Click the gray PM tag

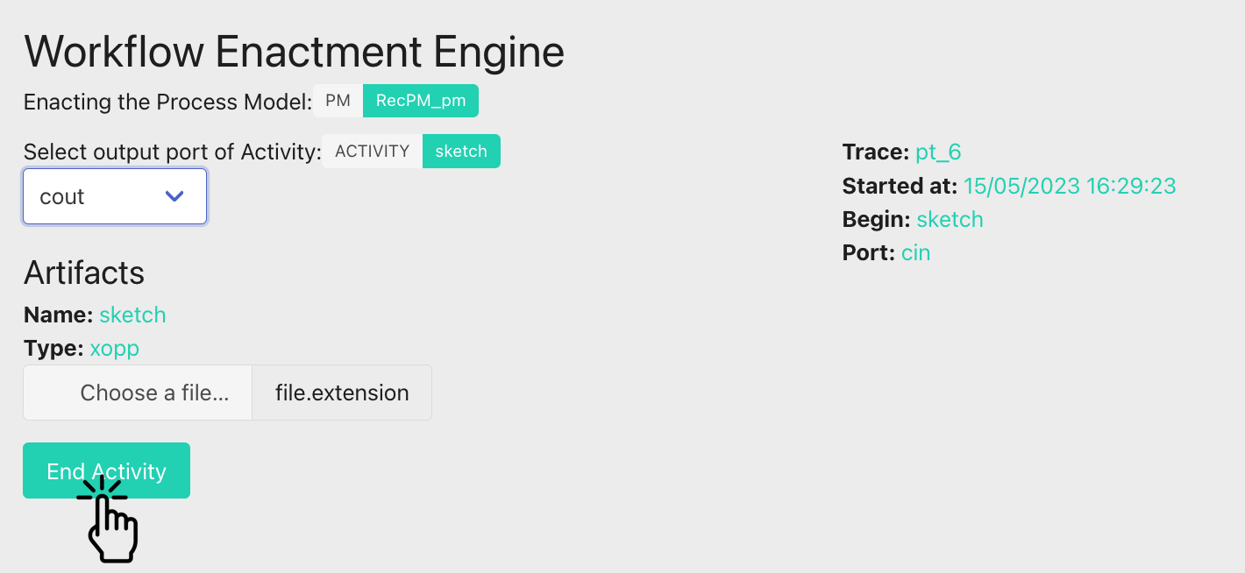click(338, 101)
